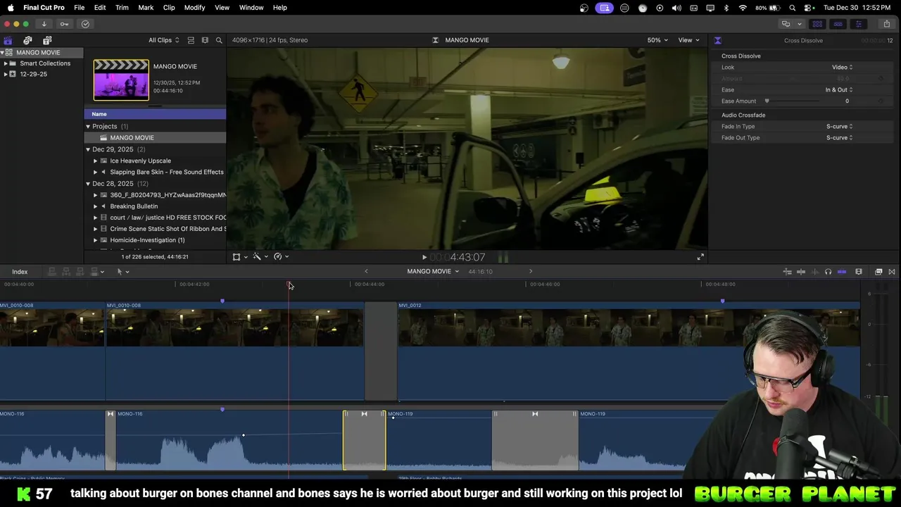Open the Titles and Generators sidebar
Screen dimensions: 901x507
(x=47, y=40)
